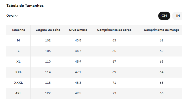182x99 pixels.
Task: Select the XXL size row label
Action: pos(18,72)
